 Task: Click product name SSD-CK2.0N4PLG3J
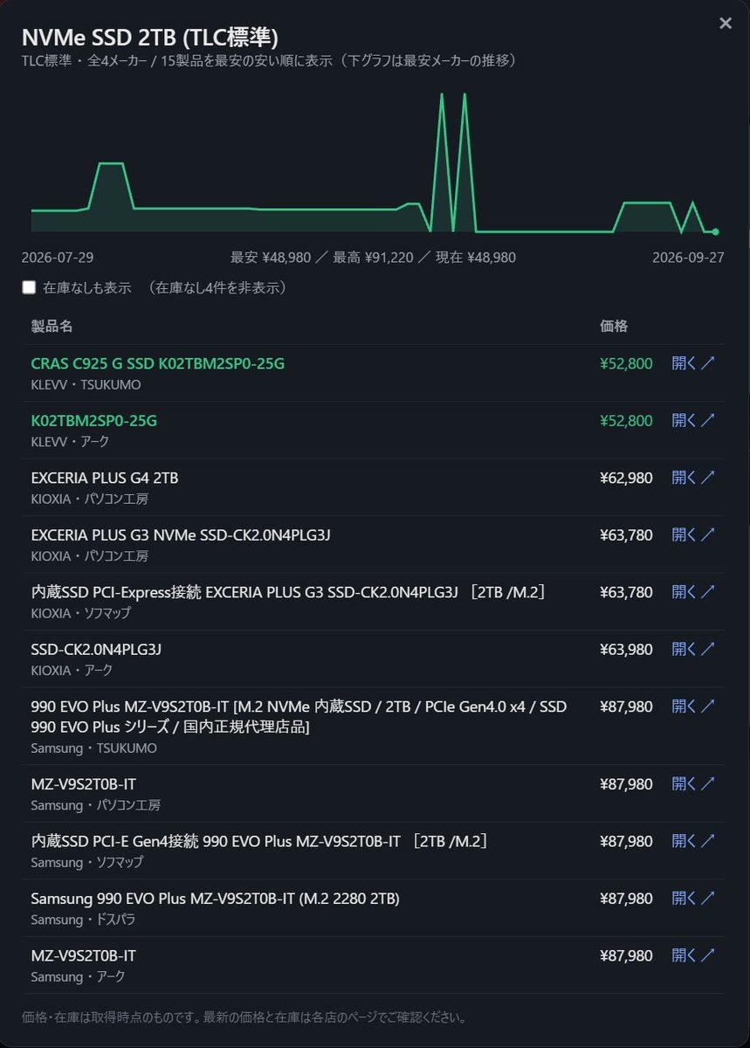tap(96, 650)
